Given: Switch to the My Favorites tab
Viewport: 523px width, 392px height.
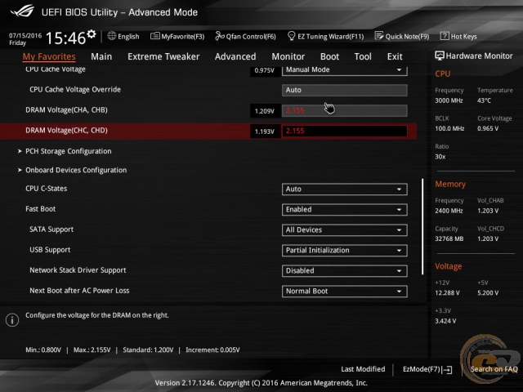Looking at the screenshot, I should [x=49, y=56].
